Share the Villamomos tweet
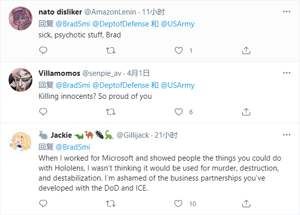 (x=246, y=112)
